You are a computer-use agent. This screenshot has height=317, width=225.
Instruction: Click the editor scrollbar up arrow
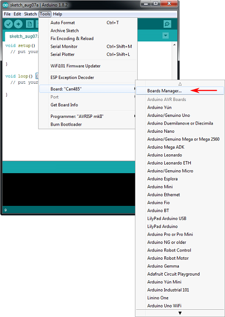(x=174, y=45)
